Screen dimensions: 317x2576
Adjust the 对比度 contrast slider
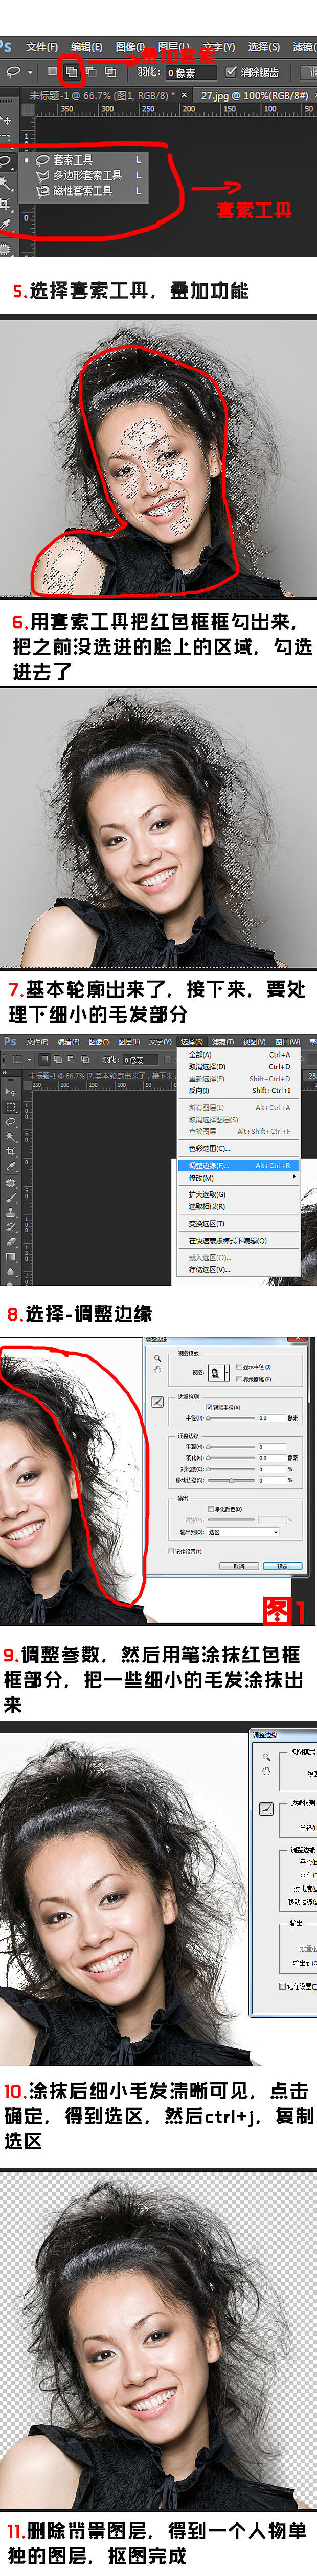pos(230,1469)
